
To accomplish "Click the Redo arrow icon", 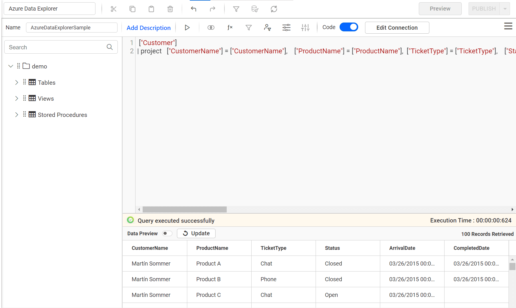I will click(x=212, y=9).
